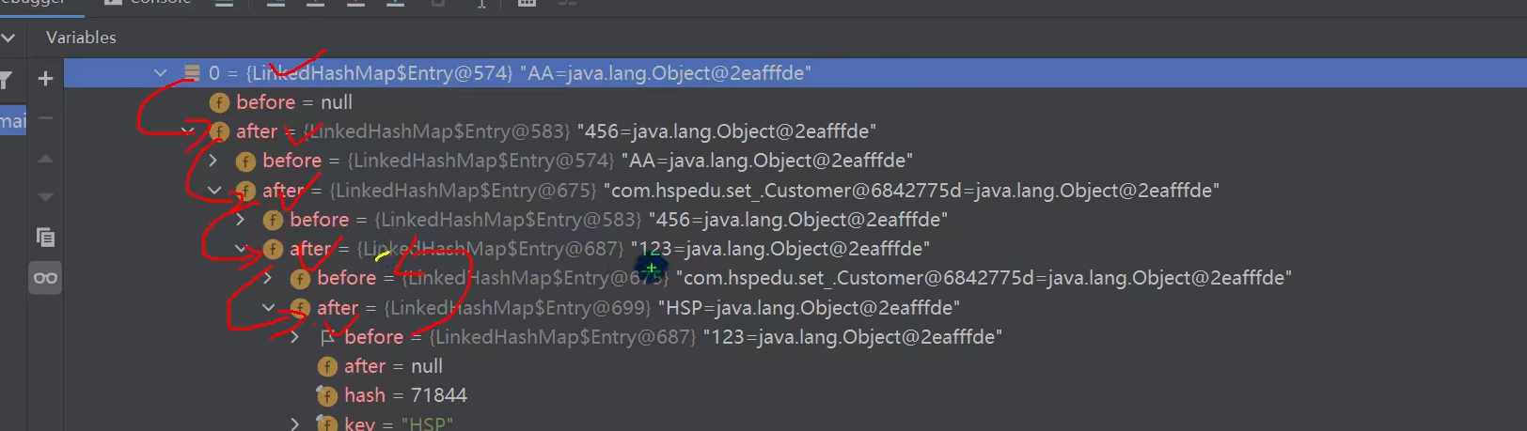Switch to the Console tab

150,3
